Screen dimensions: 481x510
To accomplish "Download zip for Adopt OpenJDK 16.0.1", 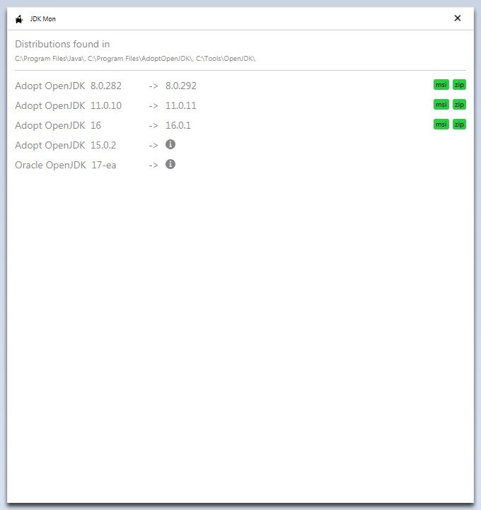I will (459, 124).
